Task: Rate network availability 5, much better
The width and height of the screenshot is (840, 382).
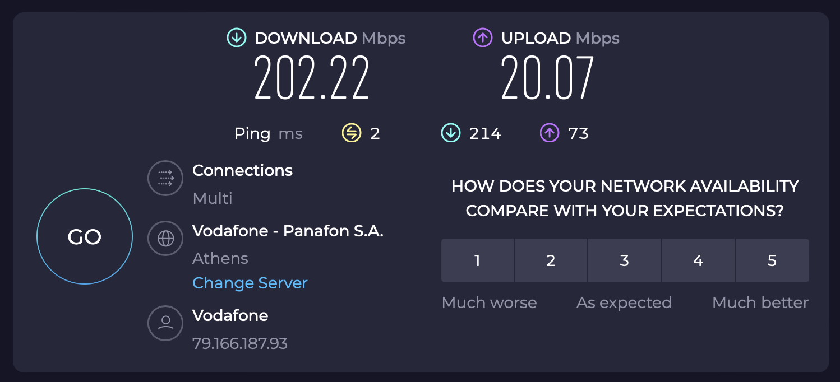Action: (772, 260)
